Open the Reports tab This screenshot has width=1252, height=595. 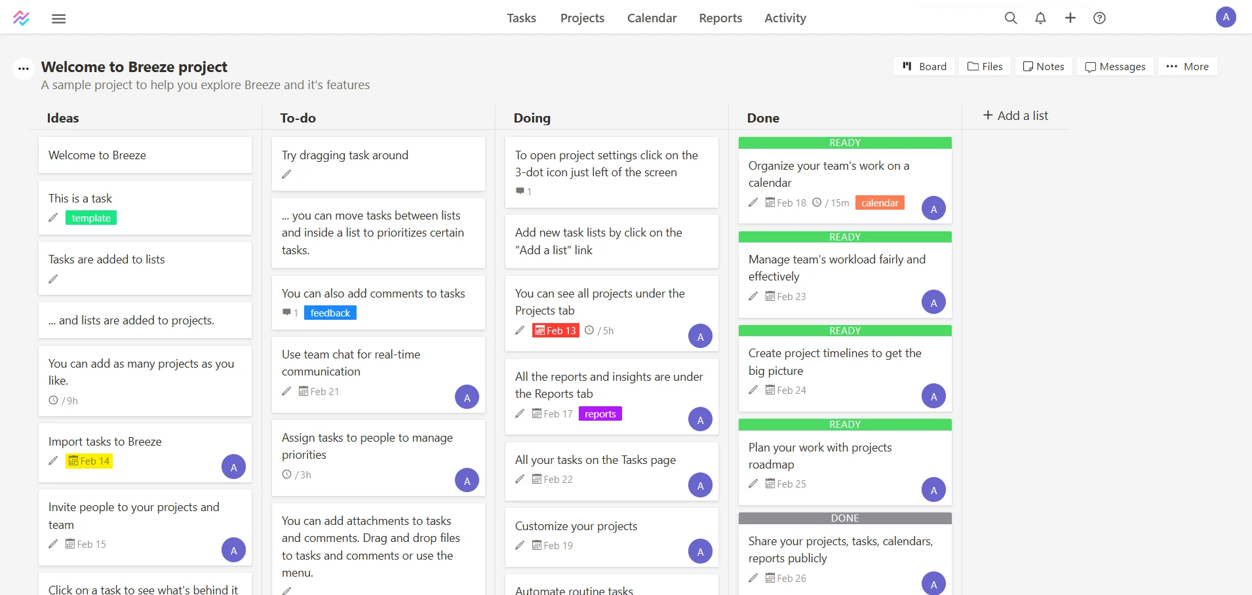tap(720, 18)
